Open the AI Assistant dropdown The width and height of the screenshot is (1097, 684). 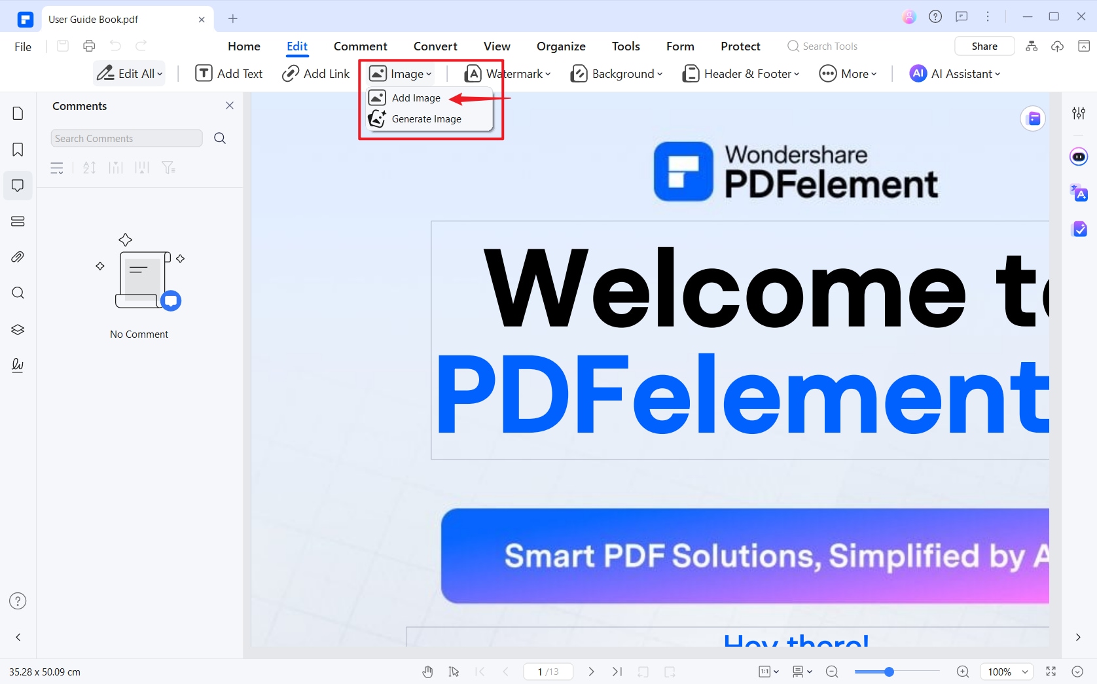pyautogui.click(x=956, y=73)
